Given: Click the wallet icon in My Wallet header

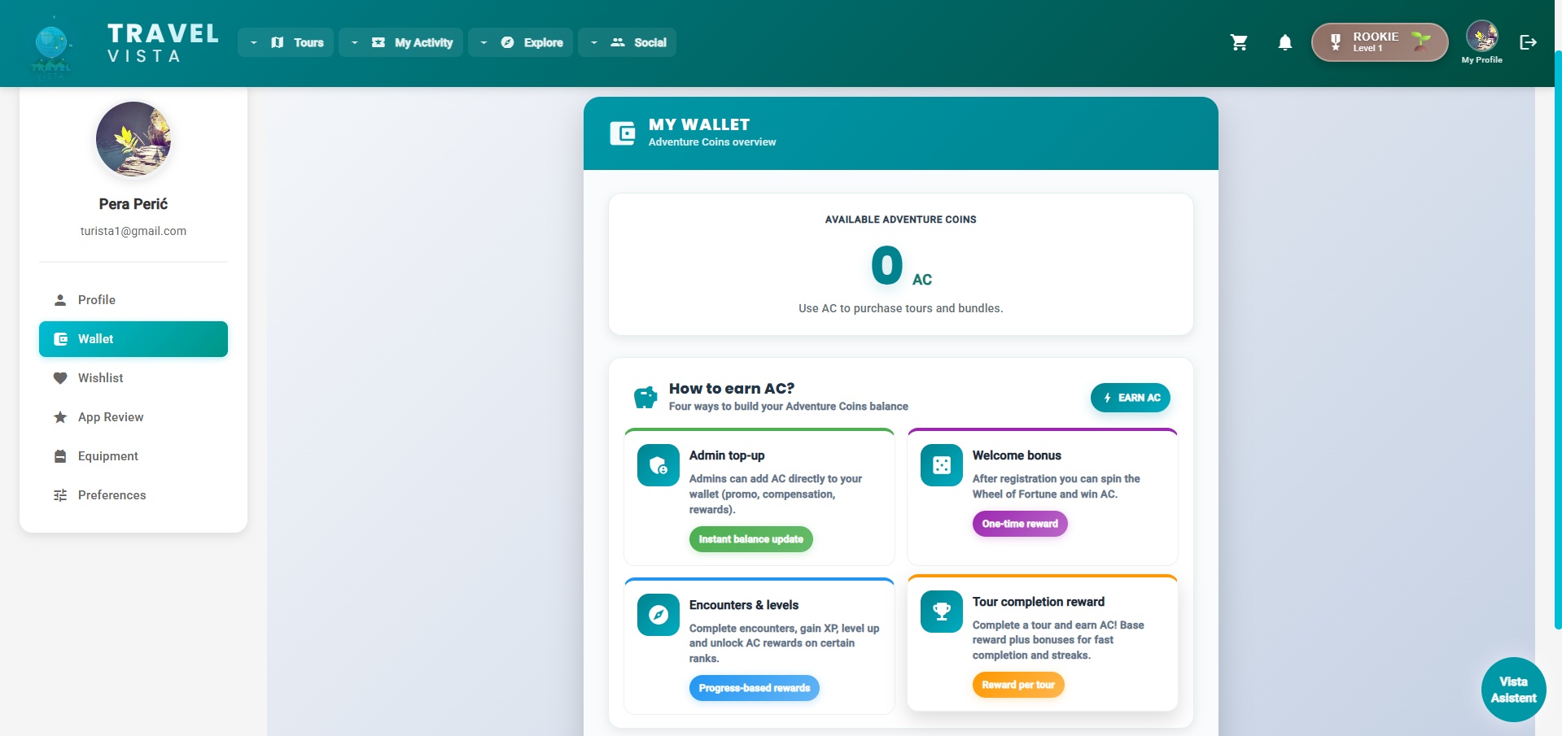Looking at the screenshot, I should [623, 133].
